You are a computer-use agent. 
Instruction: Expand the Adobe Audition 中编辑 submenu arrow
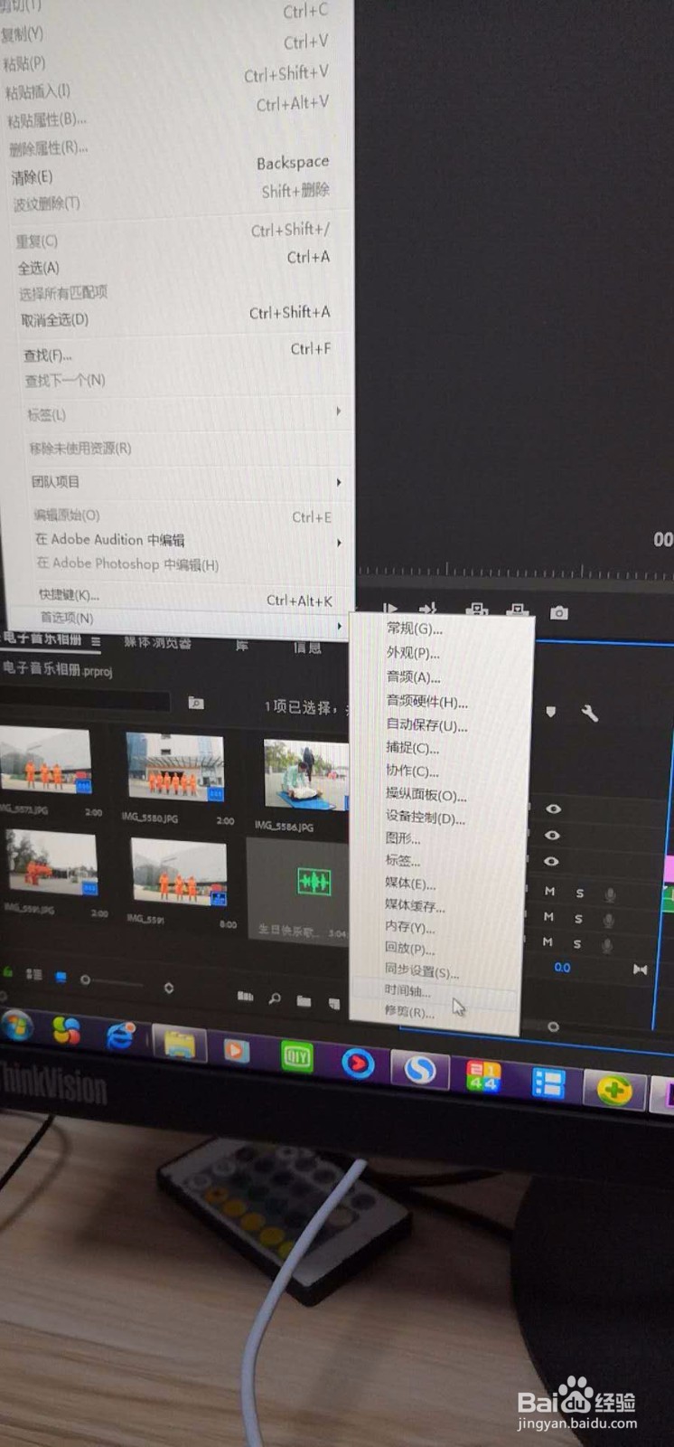pos(339,544)
